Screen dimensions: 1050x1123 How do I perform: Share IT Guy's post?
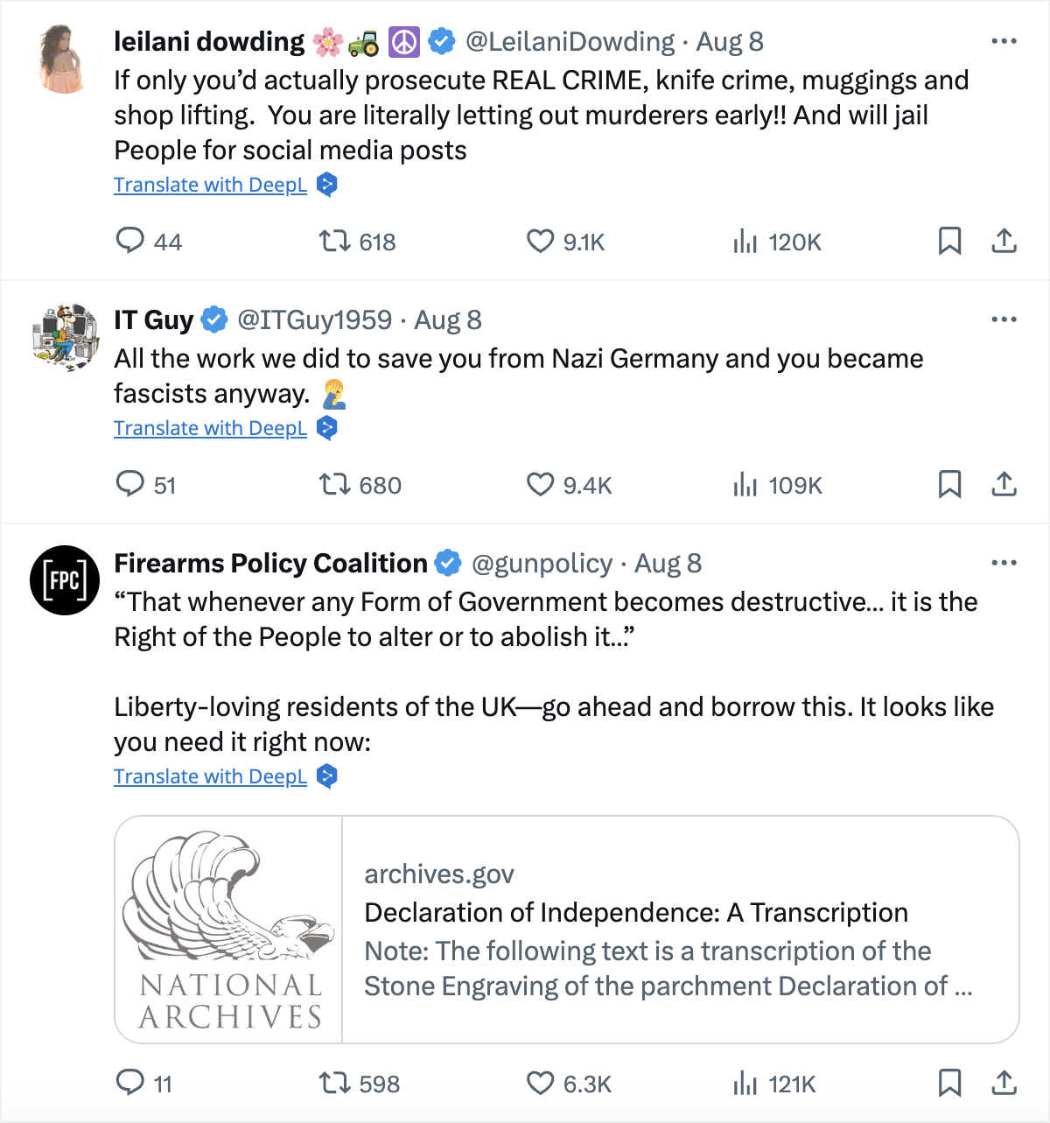click(x=1004, y=484)
